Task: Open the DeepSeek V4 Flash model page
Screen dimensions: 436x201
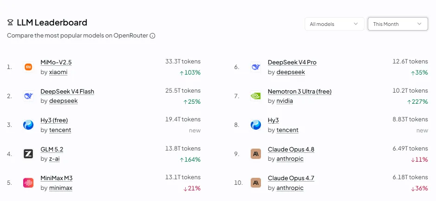Action: (x=67, y=92)
